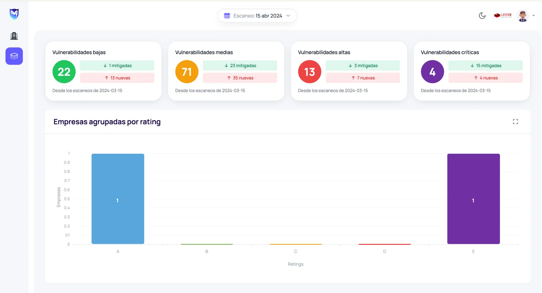Open the Escaneo date dropdown

point(257,16)
